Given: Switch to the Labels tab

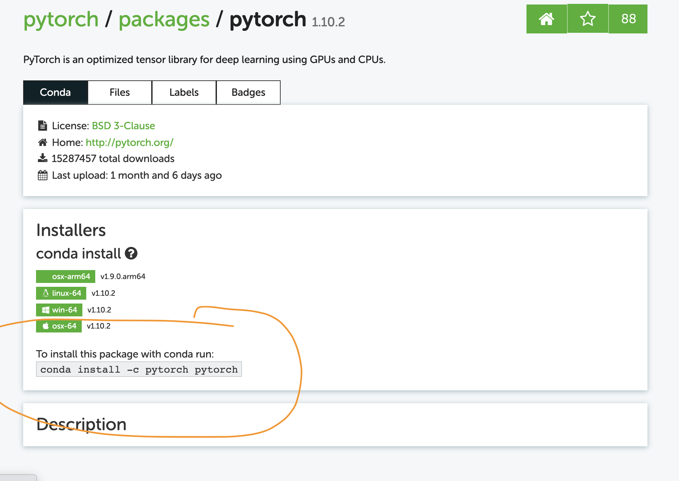Looking at the screenshot, I should (184, 92).
